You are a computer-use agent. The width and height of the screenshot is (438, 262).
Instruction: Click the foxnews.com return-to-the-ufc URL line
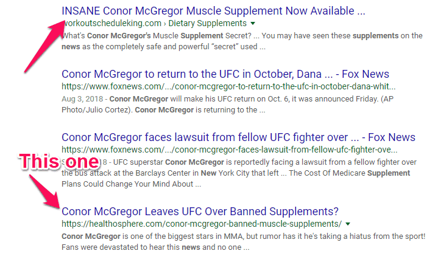[228, 86]
